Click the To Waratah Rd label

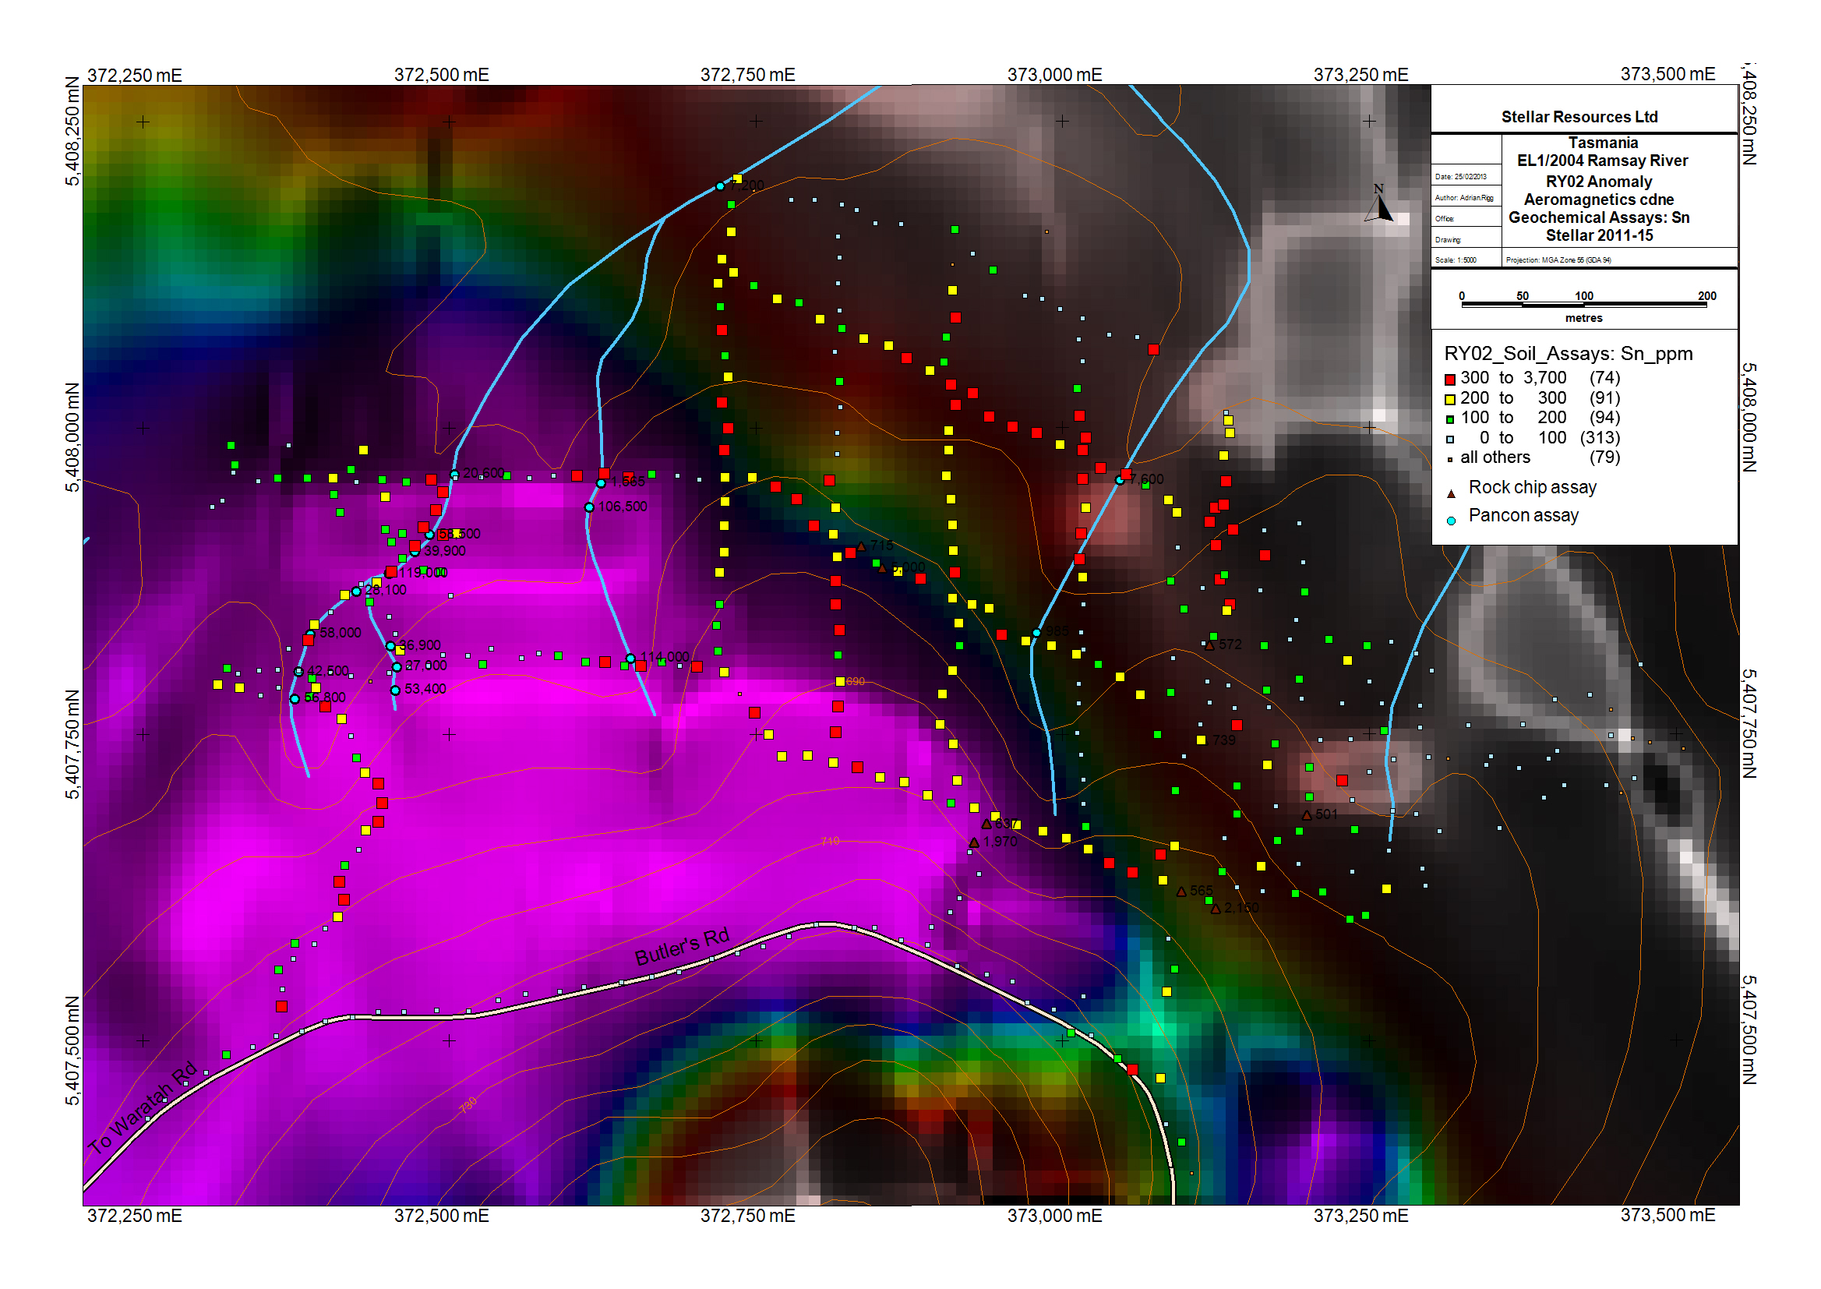coord(143,1108)
